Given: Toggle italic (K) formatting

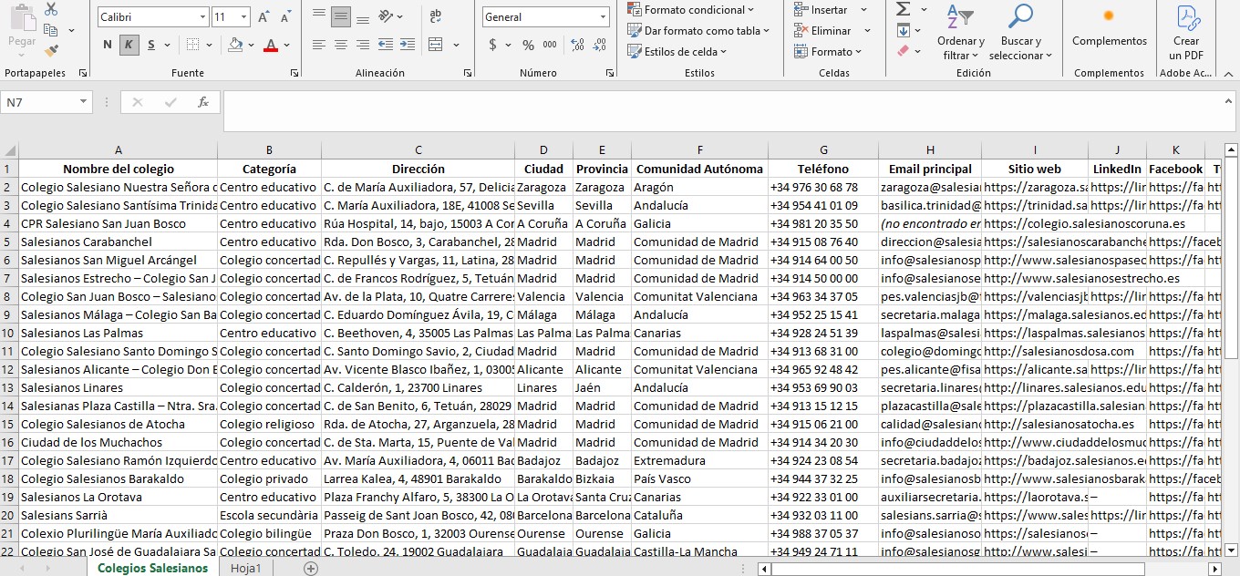Looking at the screenshot, I should (129, 45).
